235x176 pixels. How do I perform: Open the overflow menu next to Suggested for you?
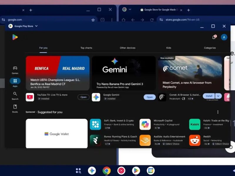click(x=218, y=112)
